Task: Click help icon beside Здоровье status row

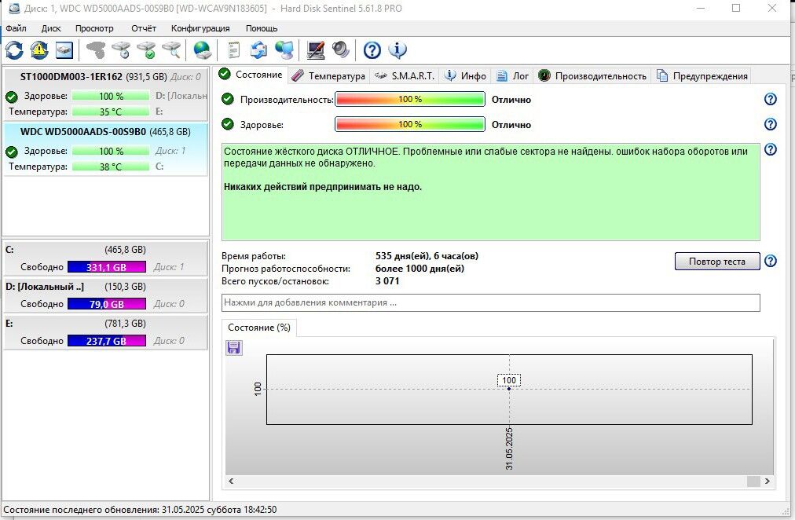Action: (x=770, y=124)
